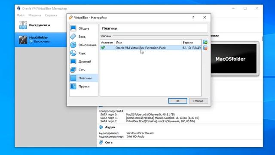The width and height of the screenshot is (275, 155).
Task: Click the Дисплей screen icon in sidebar
Action: [73, 61]
